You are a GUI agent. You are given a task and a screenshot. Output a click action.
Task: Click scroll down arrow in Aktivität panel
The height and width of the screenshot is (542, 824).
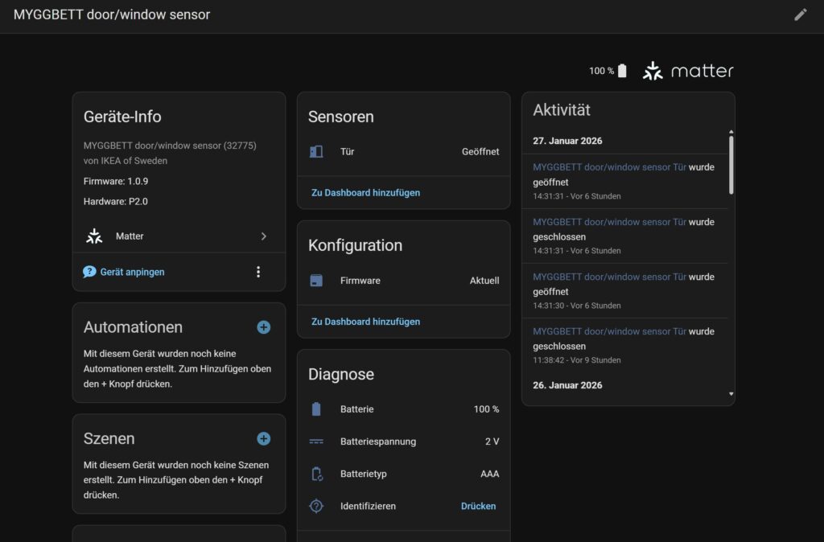731,394
